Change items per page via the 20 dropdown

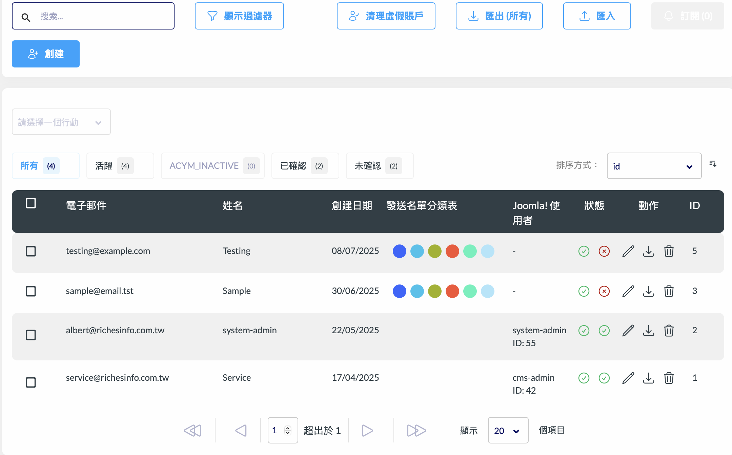click(508, 430)
